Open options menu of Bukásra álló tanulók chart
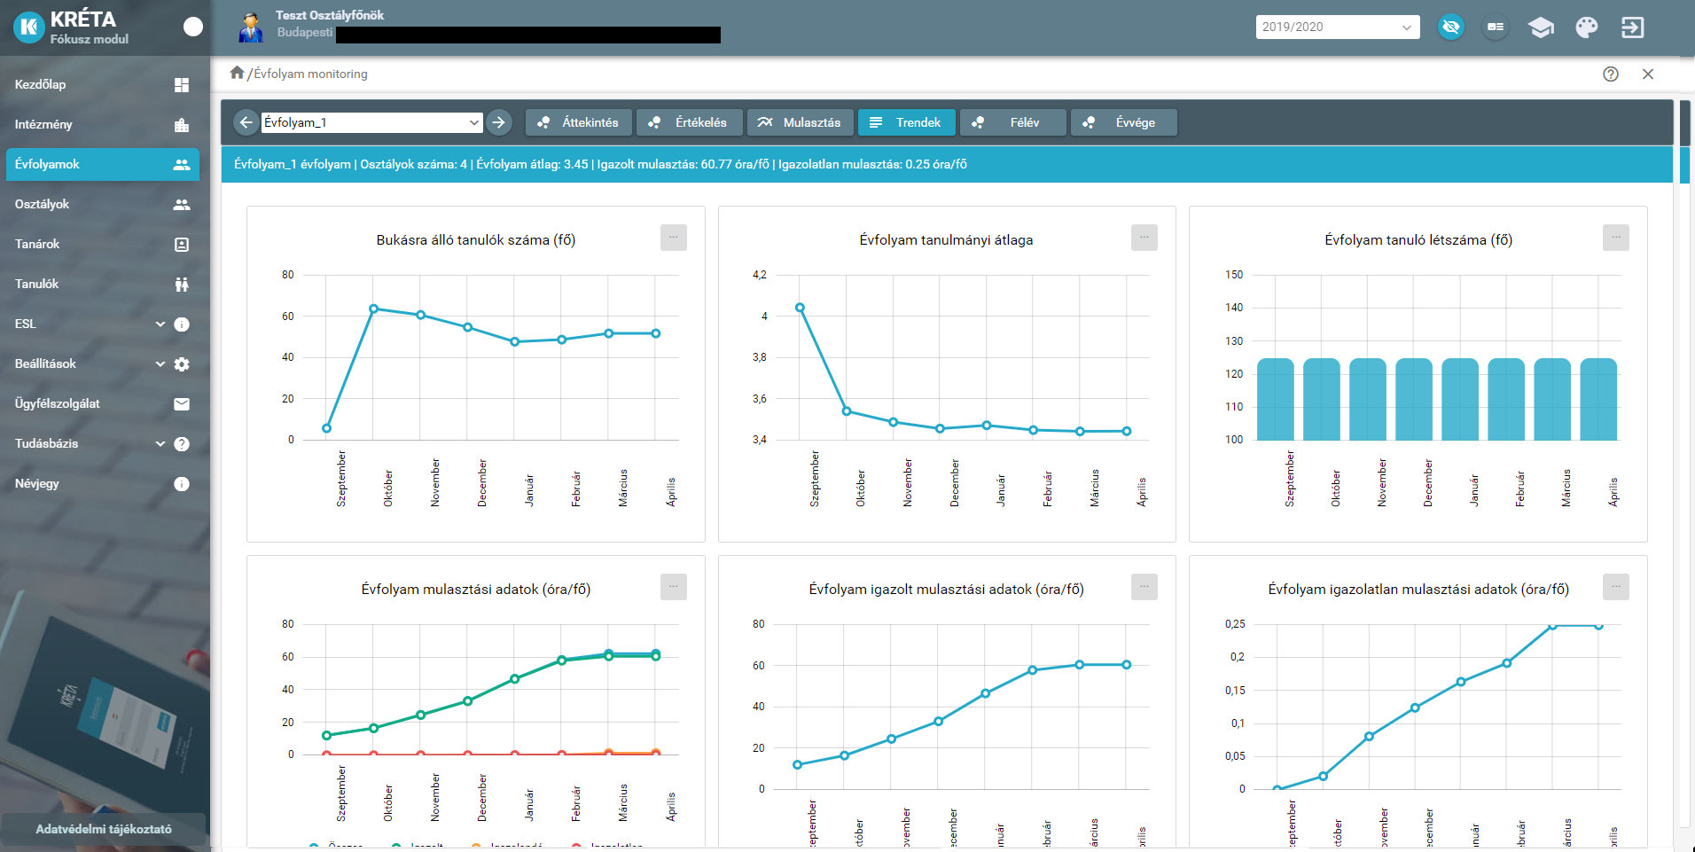The width and height of the screenshot is (1695, 852). pyautogui.click(x=674, y=238)
